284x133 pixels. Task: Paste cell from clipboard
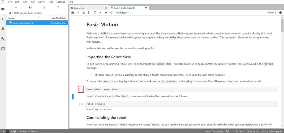pyautogui.click(x=95, y=13)
